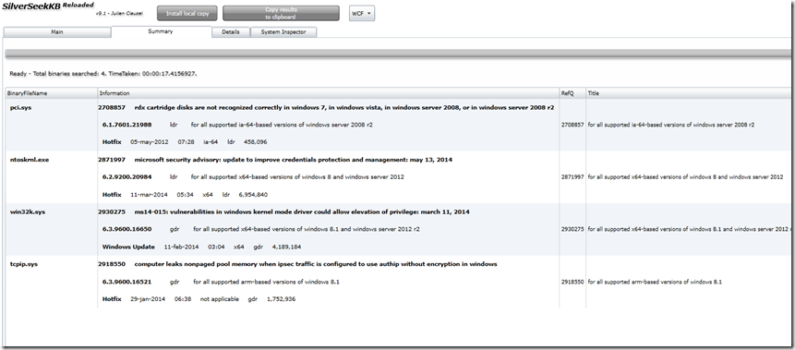This screenshot has width=795, height=350.
Task: Click the Hotfix label dated 29-jan-2014
Action: 112,299
